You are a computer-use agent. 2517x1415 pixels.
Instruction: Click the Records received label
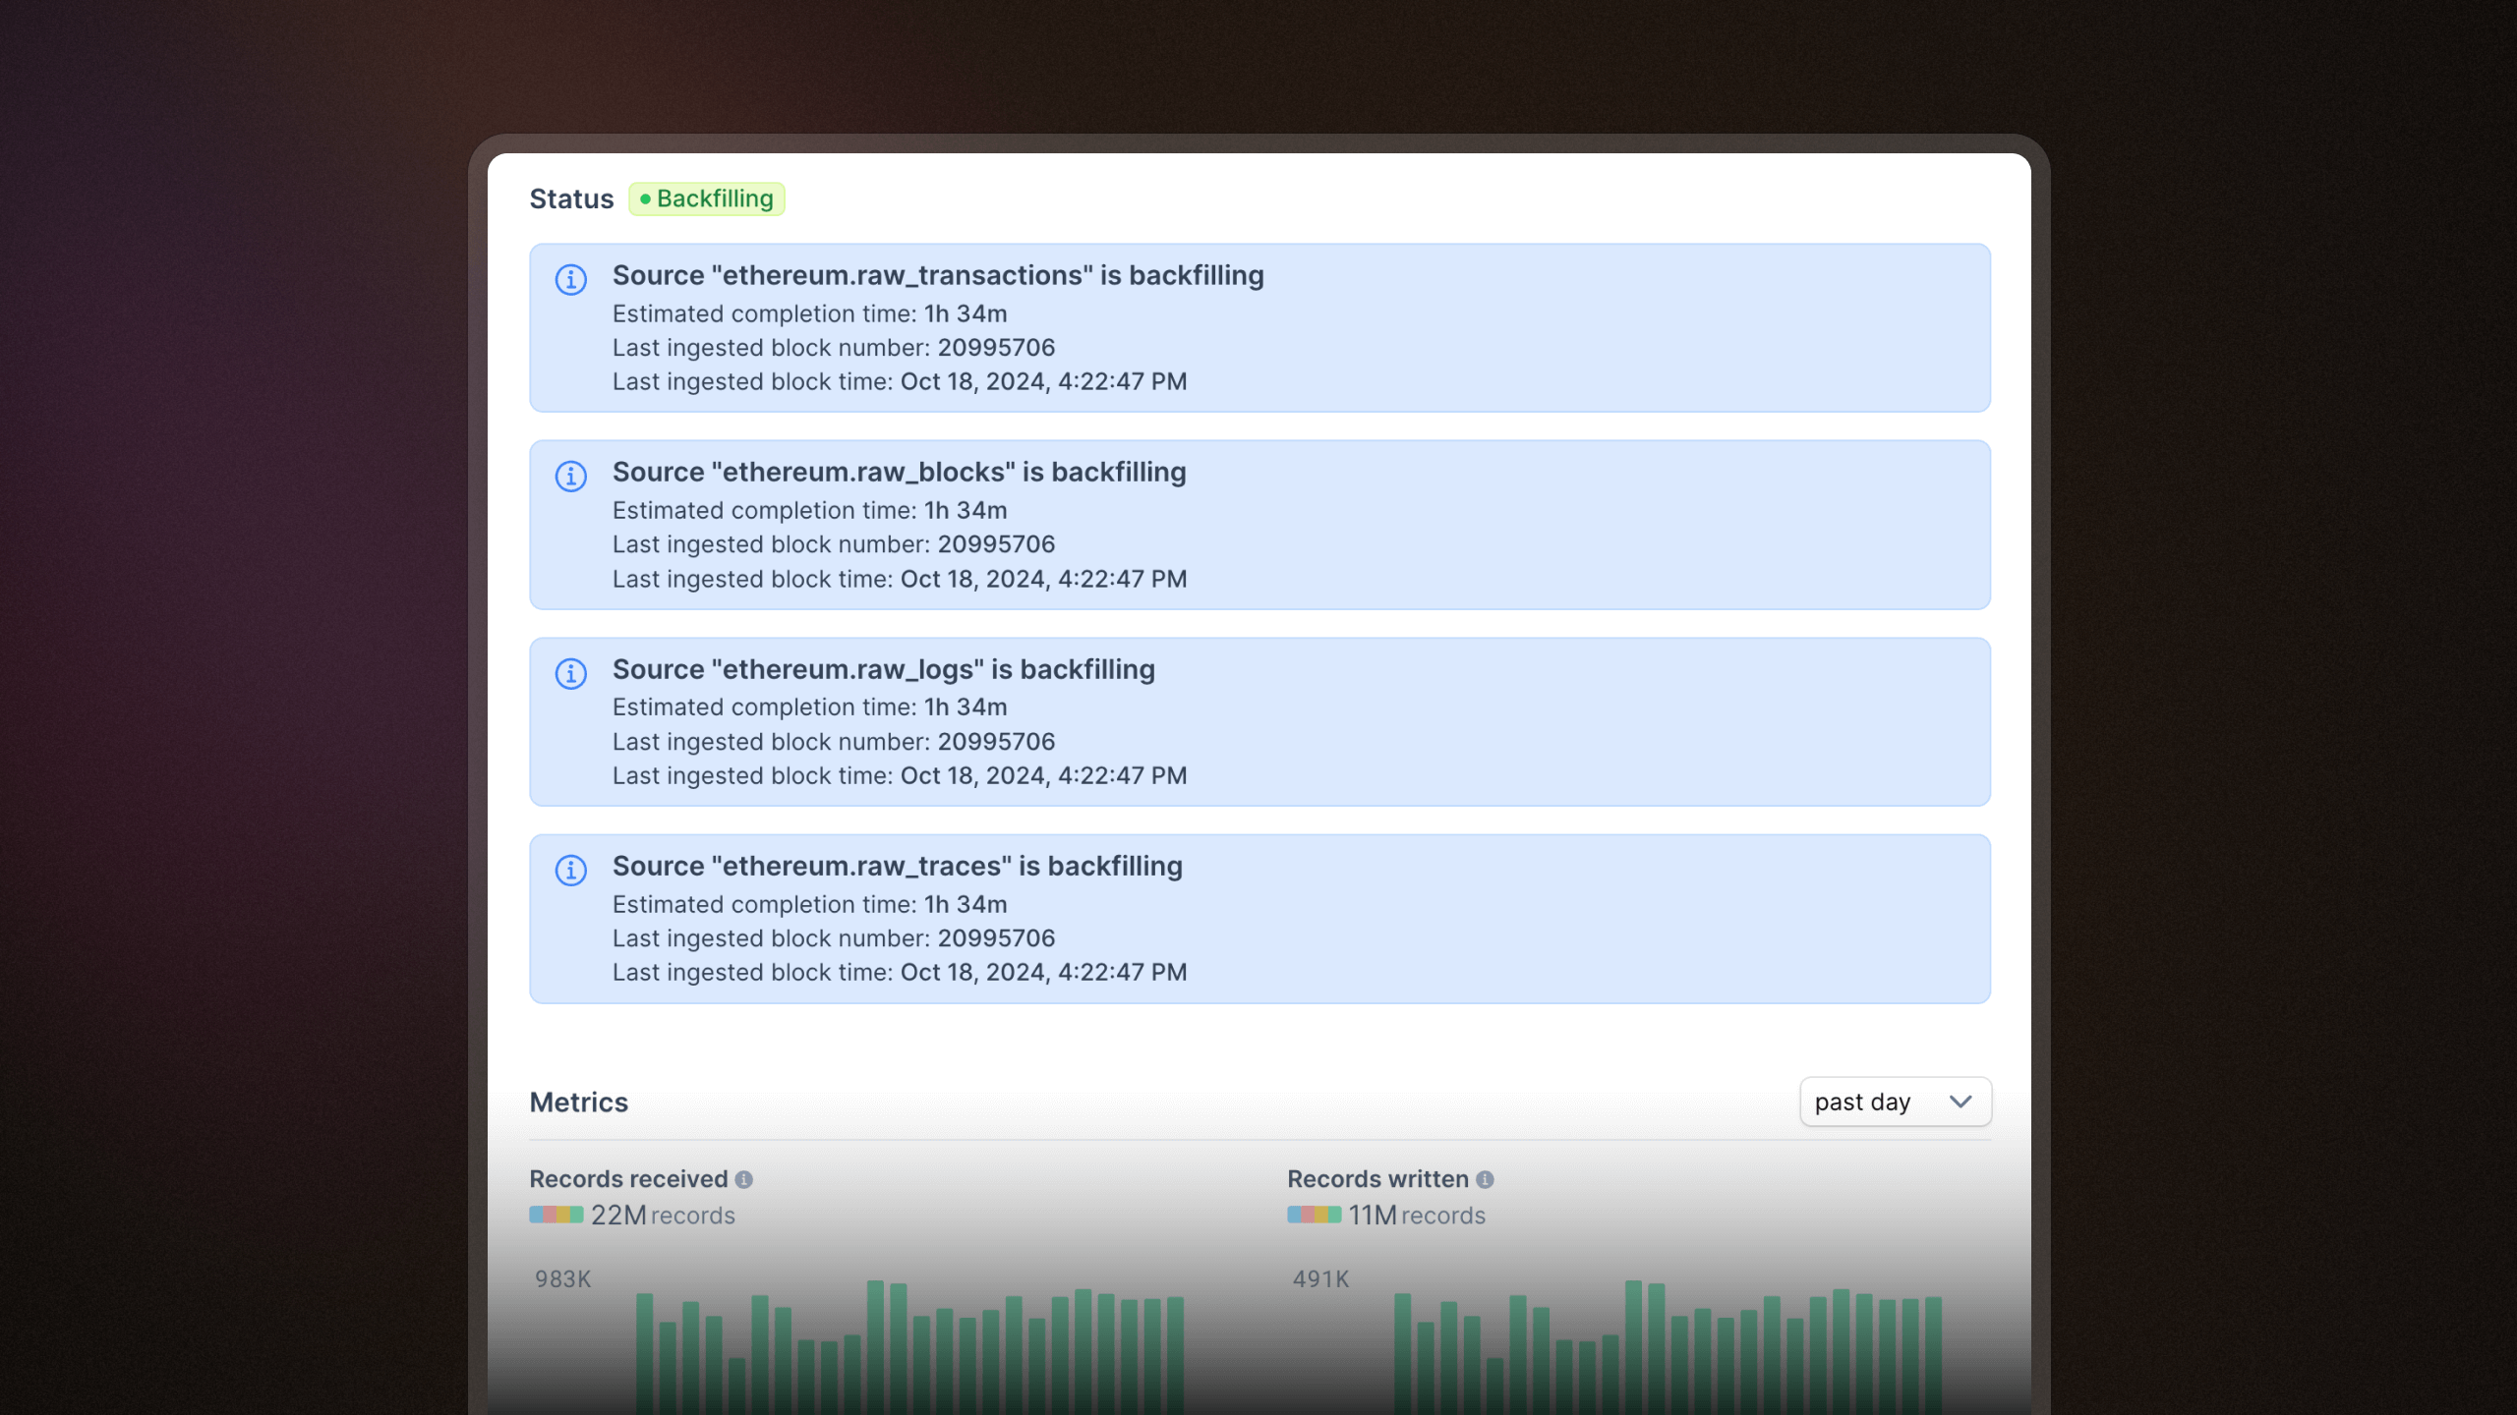tap(628, 1179)
